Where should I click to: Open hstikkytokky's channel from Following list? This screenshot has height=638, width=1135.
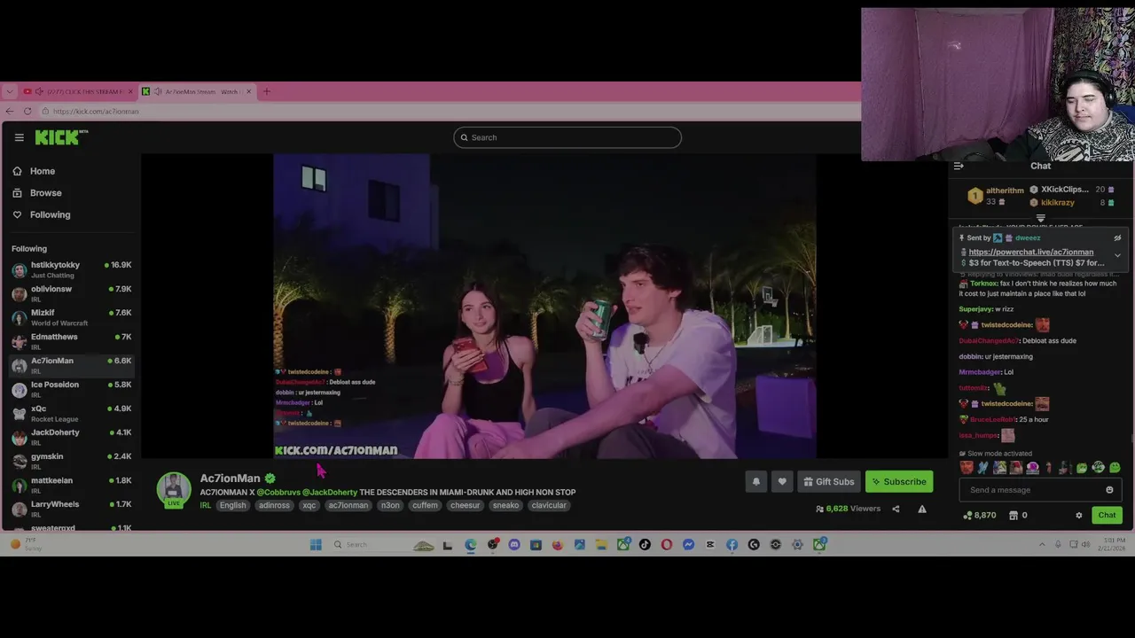point(71,269)
